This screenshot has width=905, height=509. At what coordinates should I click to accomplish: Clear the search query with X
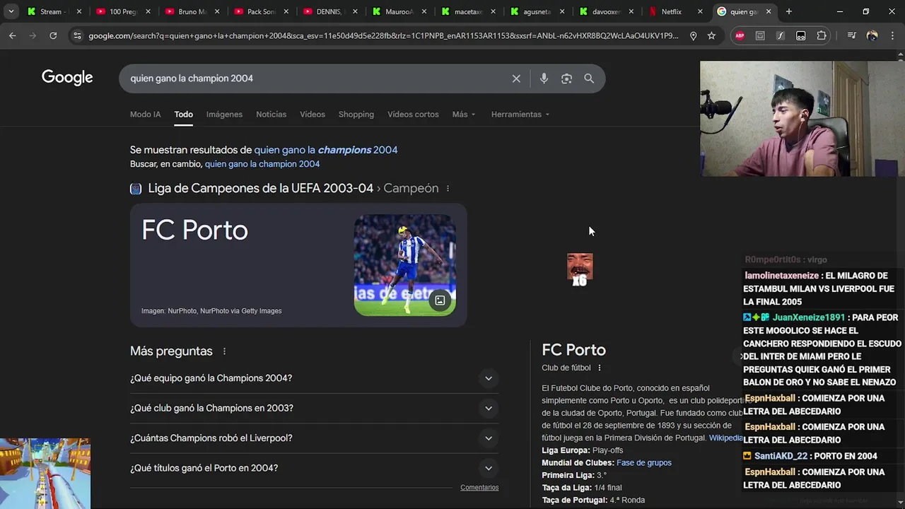coord(516,78)
